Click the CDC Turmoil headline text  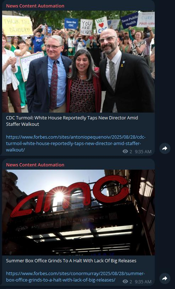click(x=72, y=121)
